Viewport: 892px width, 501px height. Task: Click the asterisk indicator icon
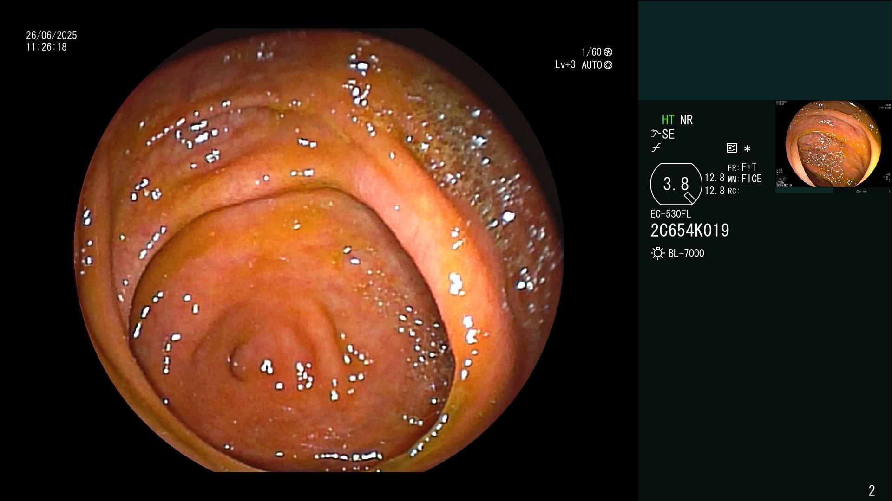pos(747,149)
